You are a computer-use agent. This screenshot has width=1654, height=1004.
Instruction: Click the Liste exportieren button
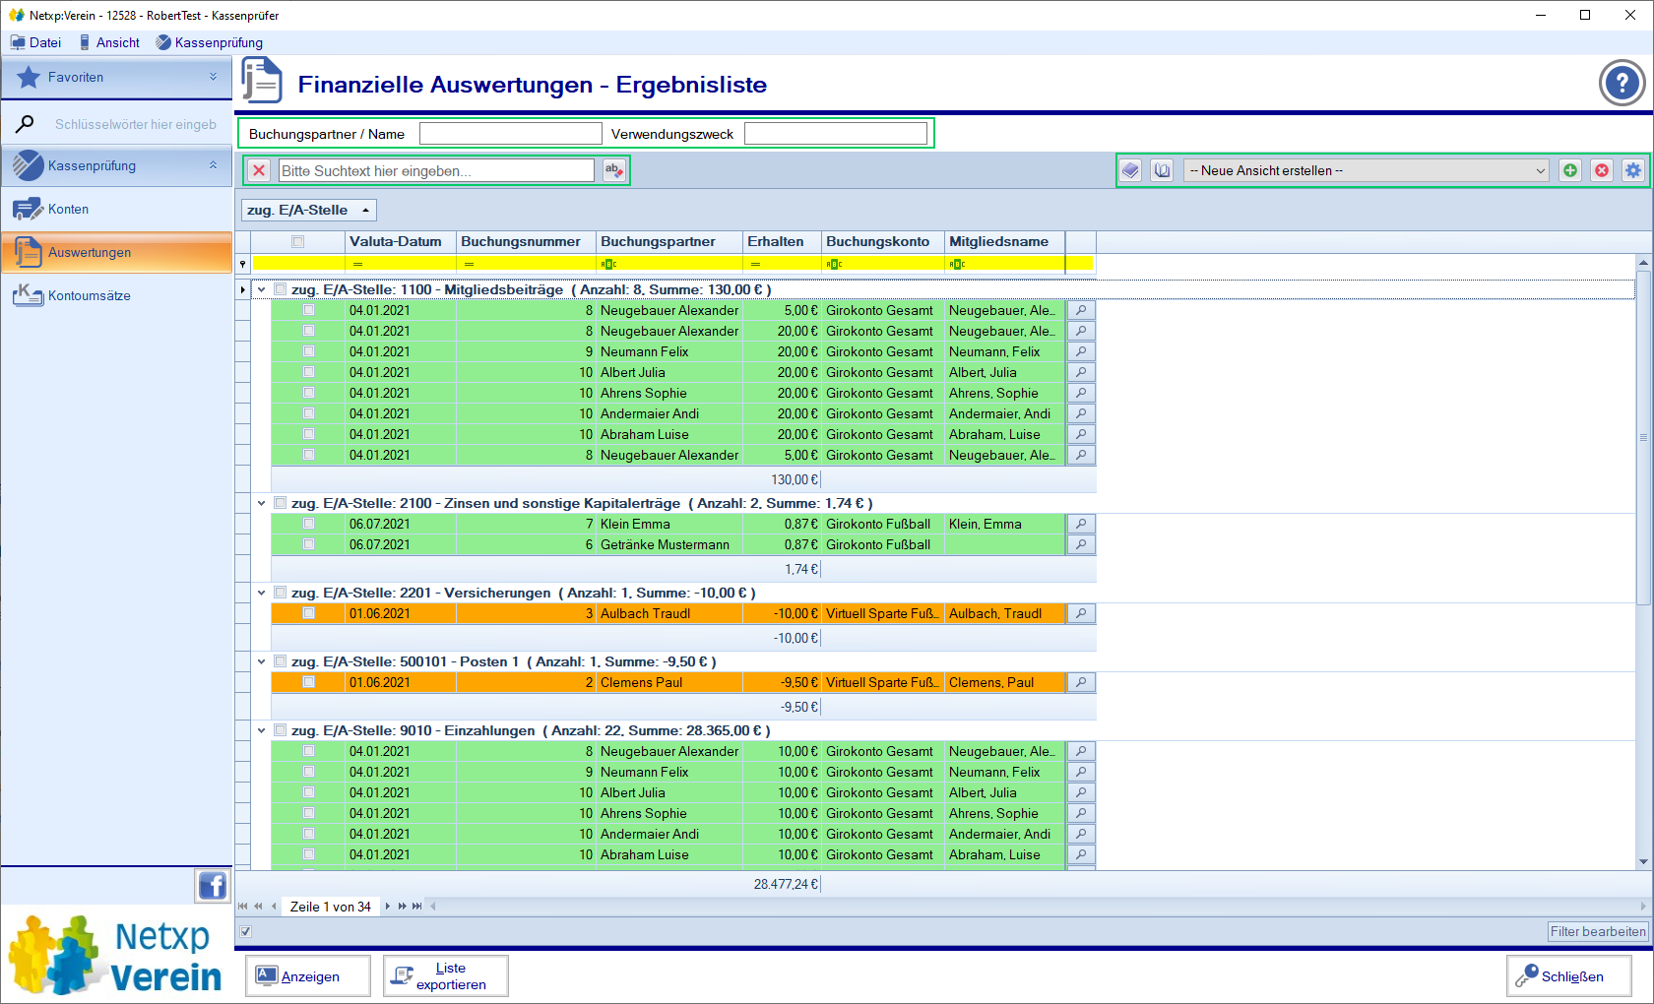pyautogui.click(x=446, y=976)
